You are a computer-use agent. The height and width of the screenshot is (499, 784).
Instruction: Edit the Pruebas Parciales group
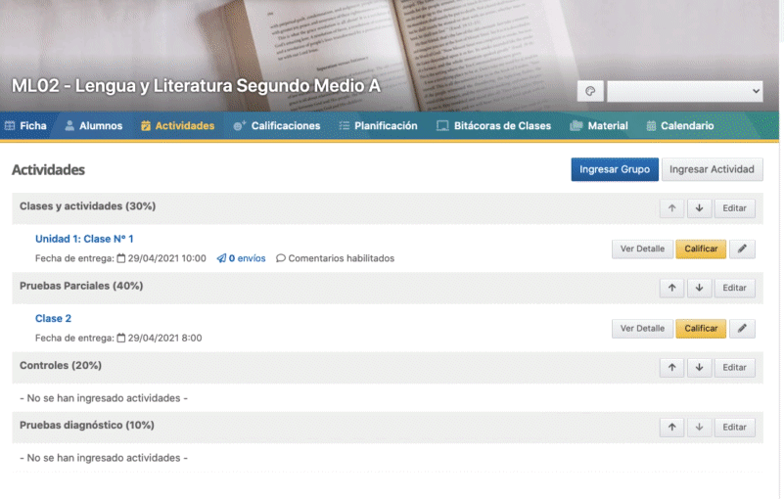734,288
